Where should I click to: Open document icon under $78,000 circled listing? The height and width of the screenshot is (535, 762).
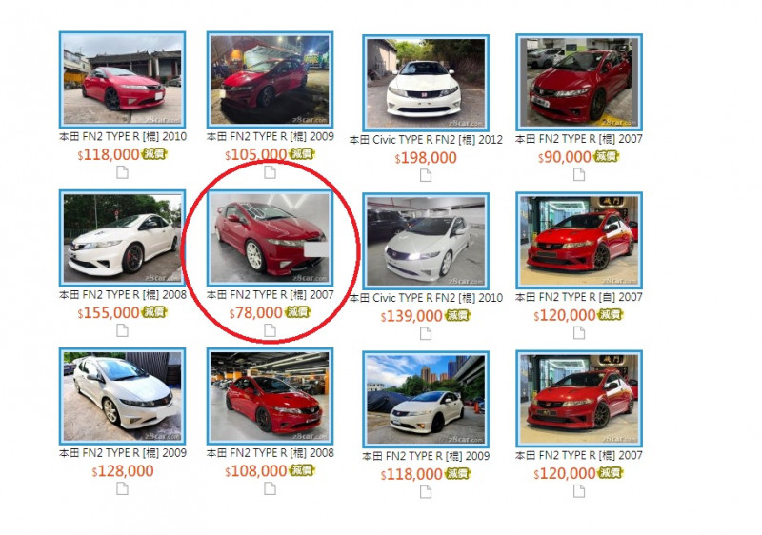270,330
